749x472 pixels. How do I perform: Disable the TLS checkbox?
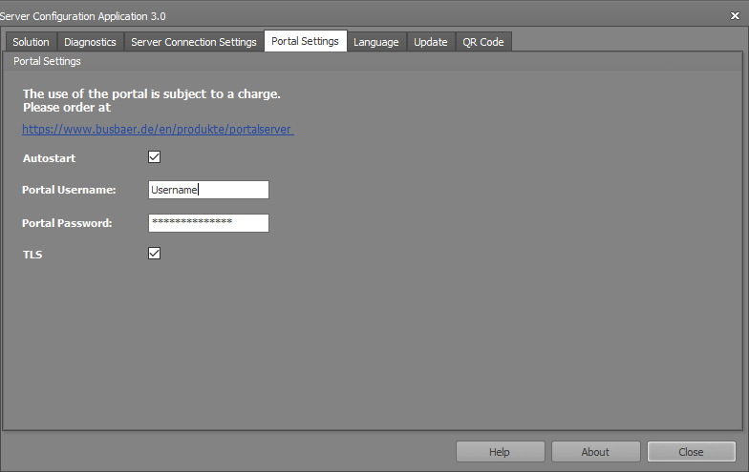click(x=155, y=254)
